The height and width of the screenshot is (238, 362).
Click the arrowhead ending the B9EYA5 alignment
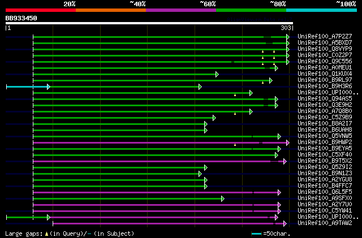point(279,149)
